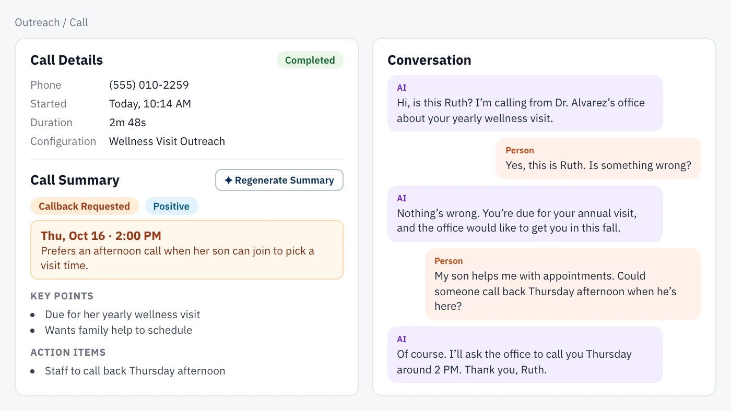Click action item Staff to call back Thursday afternoon
731x411 pixels.
pos(135,371)
